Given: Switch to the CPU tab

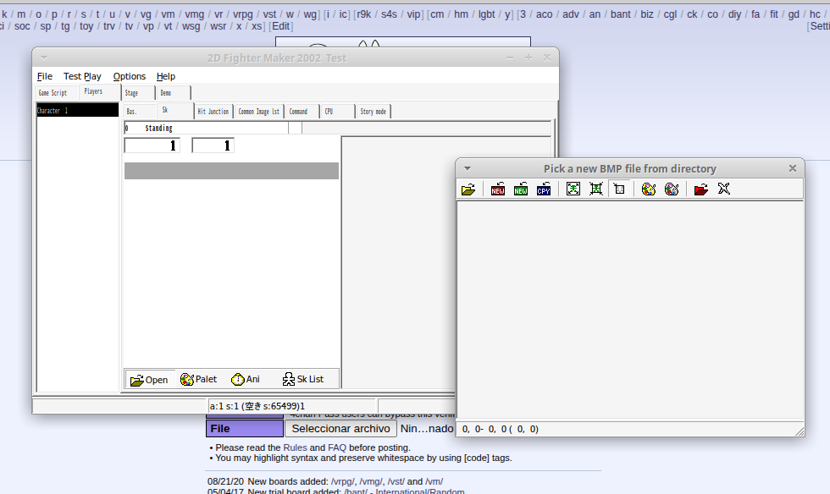Looking at the screenshot, I should tap(338, 111).
